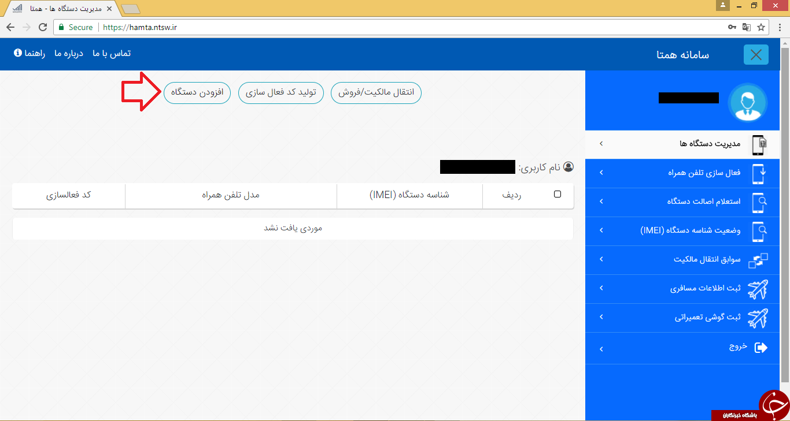Click the نام کاربری label
The image size is (790, 421).
click(540, 167)
